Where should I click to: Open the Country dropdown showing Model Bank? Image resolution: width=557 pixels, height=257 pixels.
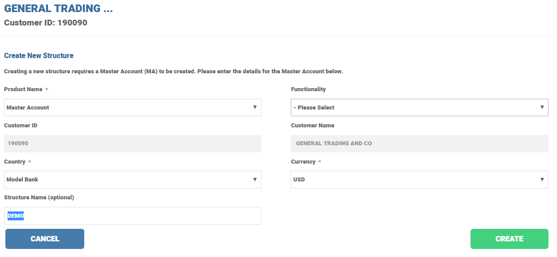(x=132, y=179)
